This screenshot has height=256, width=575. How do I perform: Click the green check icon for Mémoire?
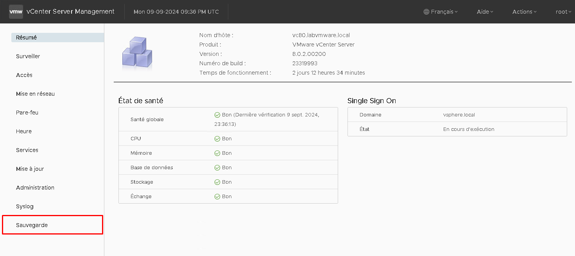[217, 153]
